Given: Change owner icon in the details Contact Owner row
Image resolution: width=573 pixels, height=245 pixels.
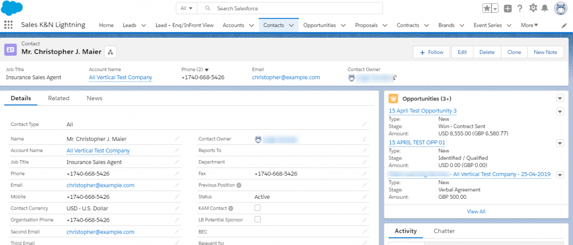Looking at the screenshot, I should (364, 139).
